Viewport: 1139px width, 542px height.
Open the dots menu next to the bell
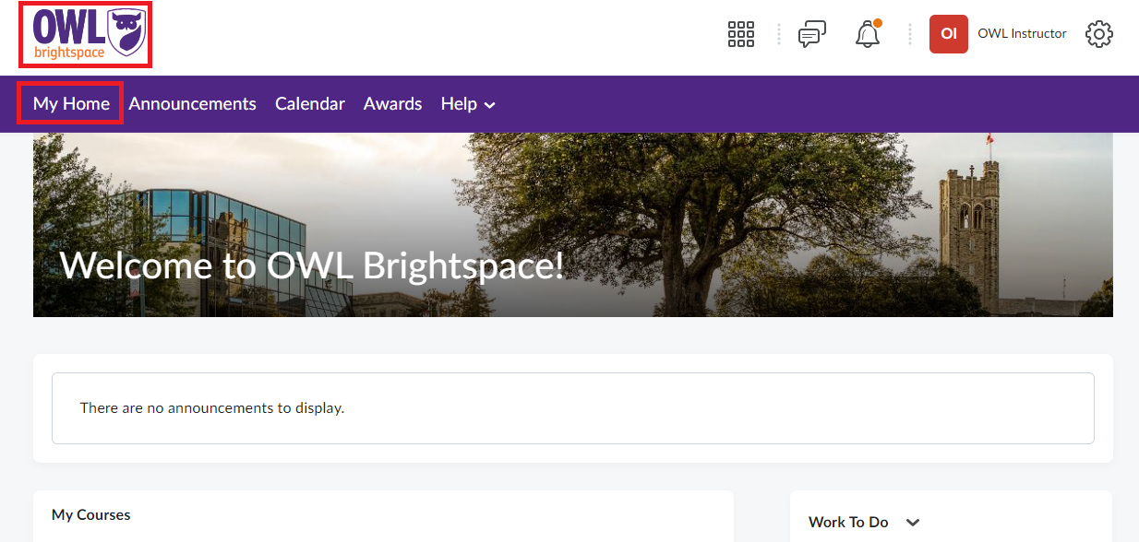(x=910, y=33)
